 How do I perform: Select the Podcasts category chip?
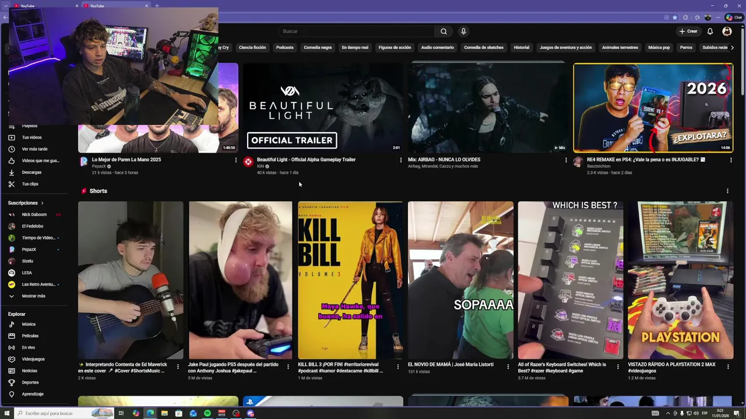click(x=285, y=48)
